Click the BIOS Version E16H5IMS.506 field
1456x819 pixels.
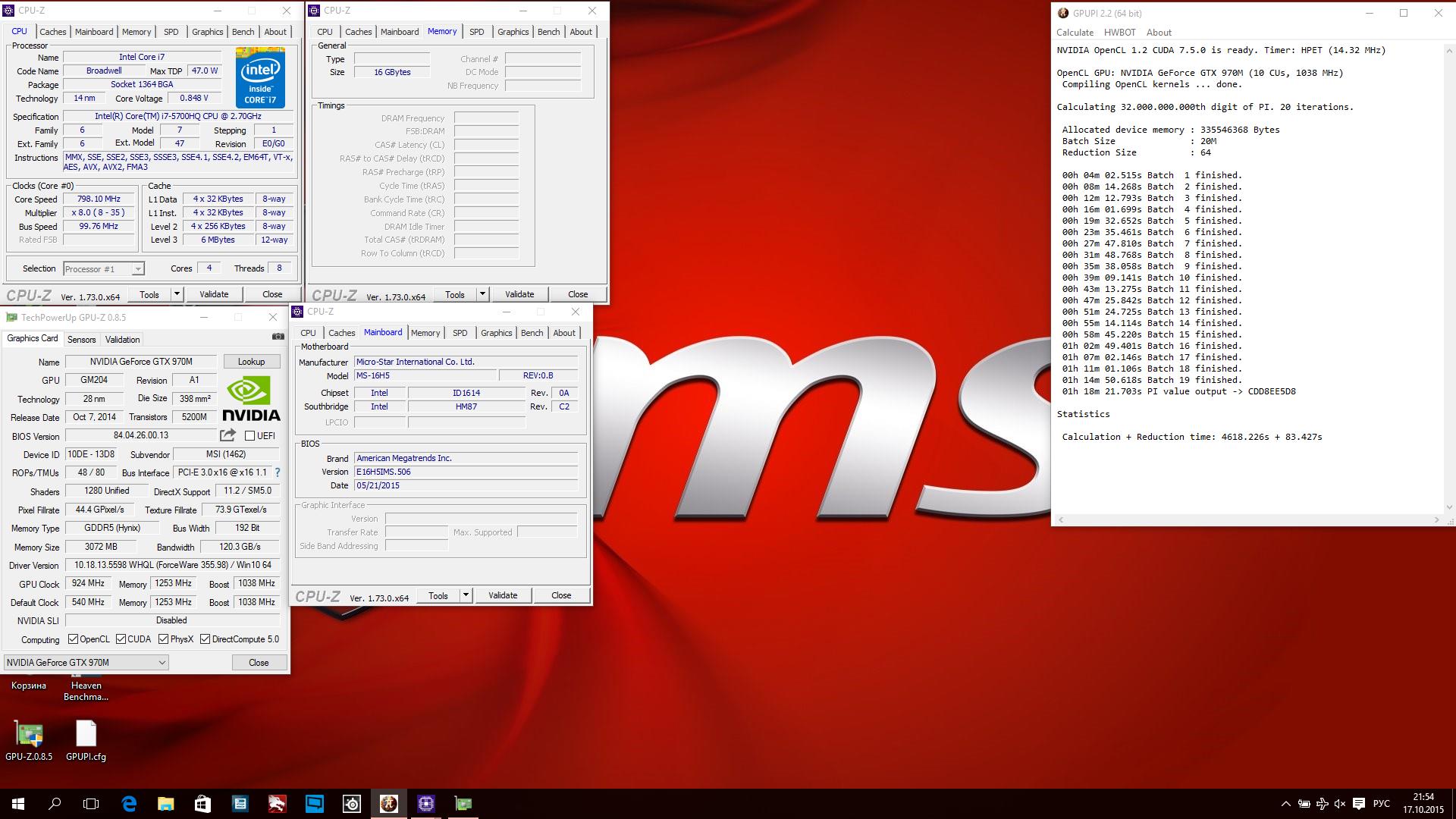click(x=466, y=472)
